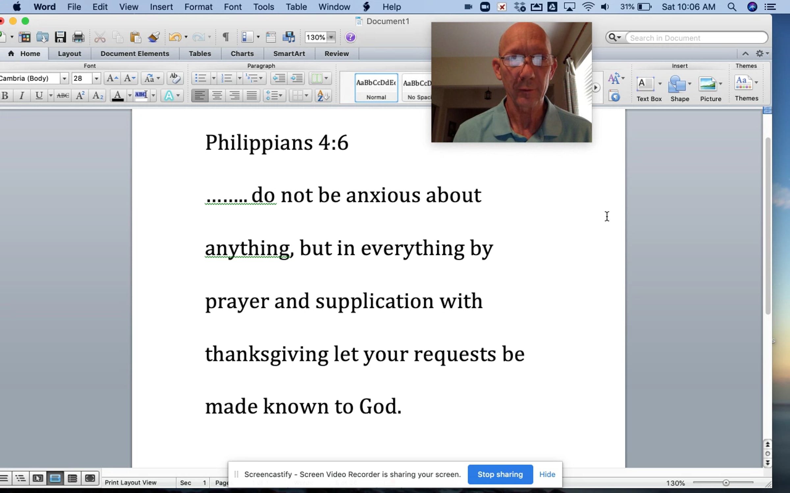Click the purple Help question mark icon
The width and height of the screenshot is (790, 493).
350,37
